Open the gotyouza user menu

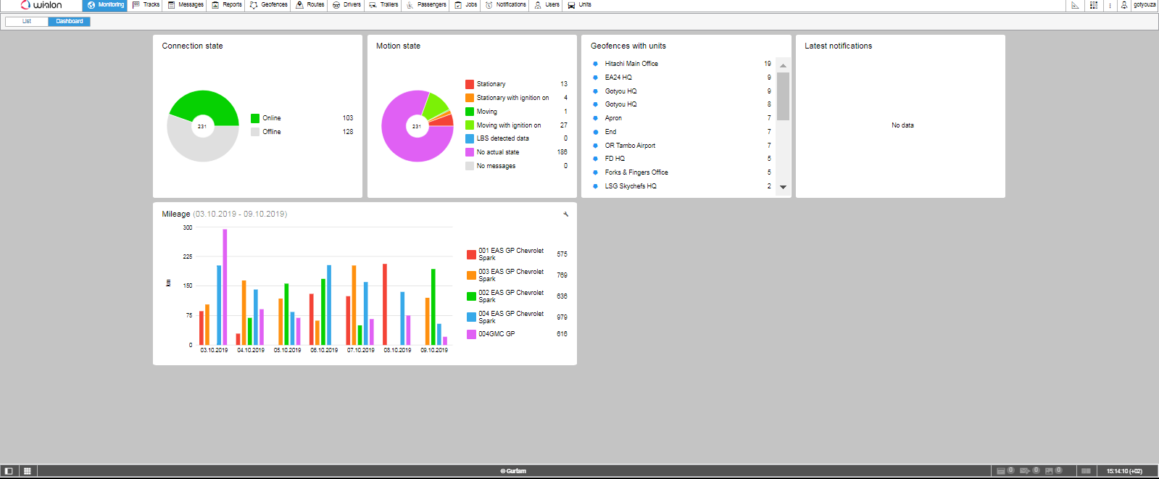point(1145,5)
